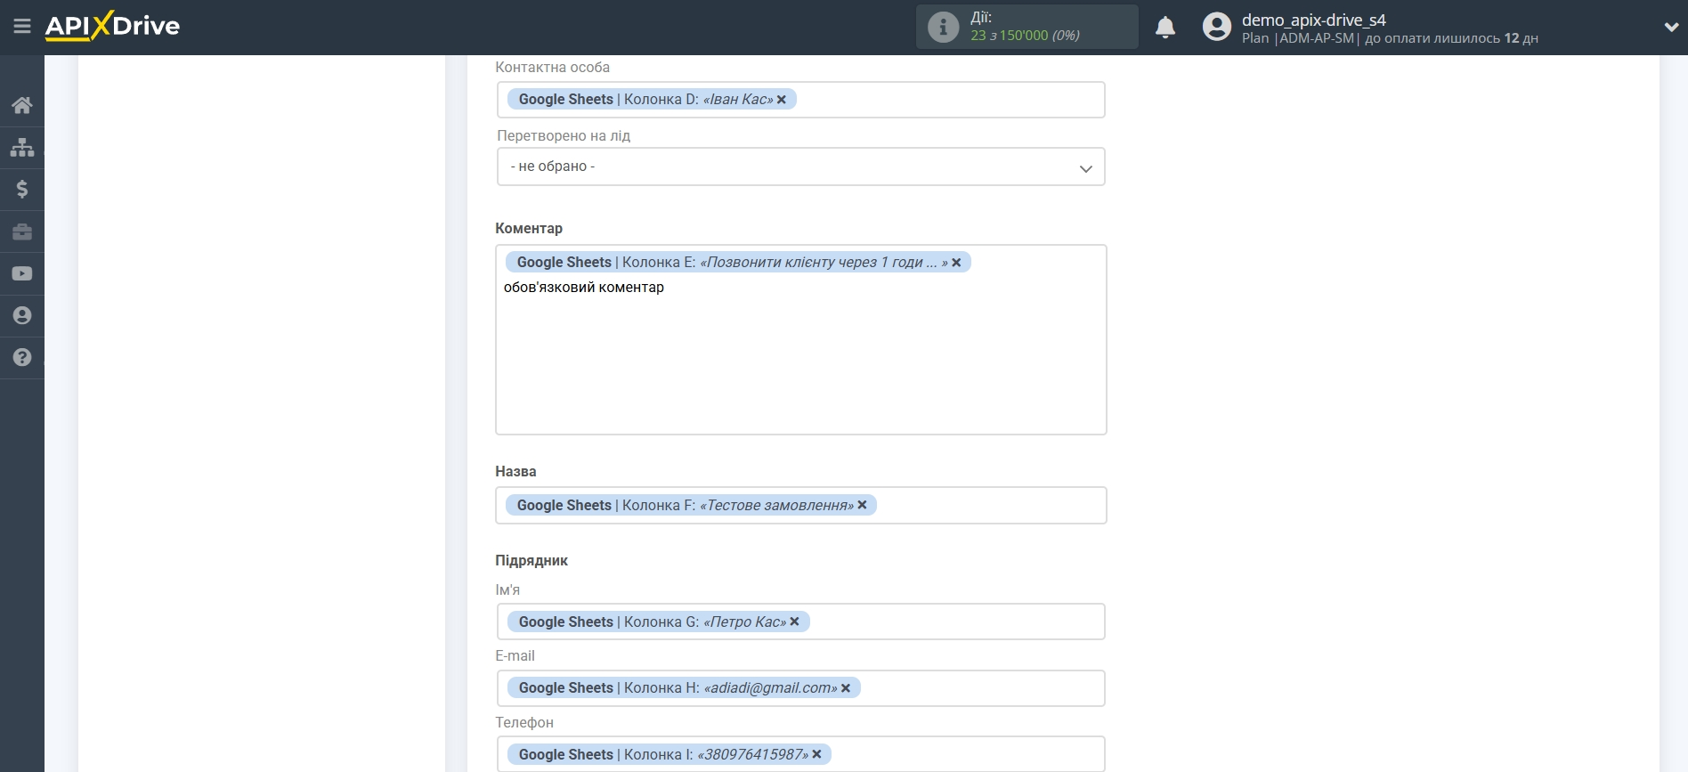The height and width of the screenshot is (772, 1688).
Task: Expand the account menu chevron
Action: (x=1671, y=28)
